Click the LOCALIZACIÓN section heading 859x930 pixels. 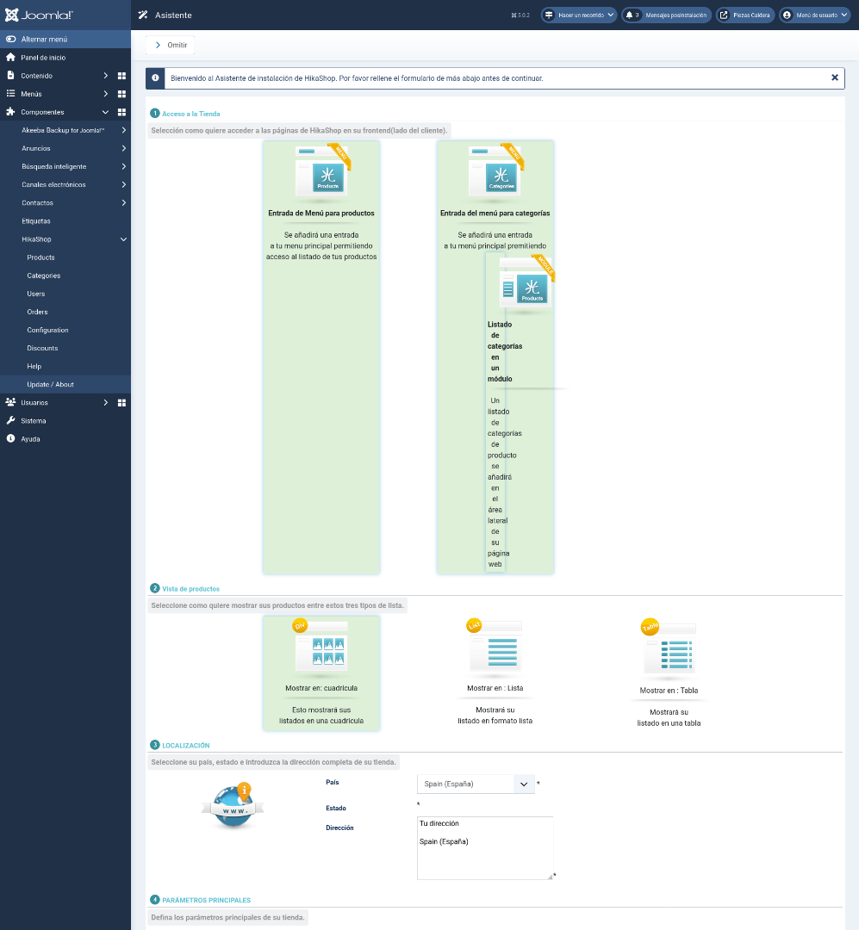(186, 746)
